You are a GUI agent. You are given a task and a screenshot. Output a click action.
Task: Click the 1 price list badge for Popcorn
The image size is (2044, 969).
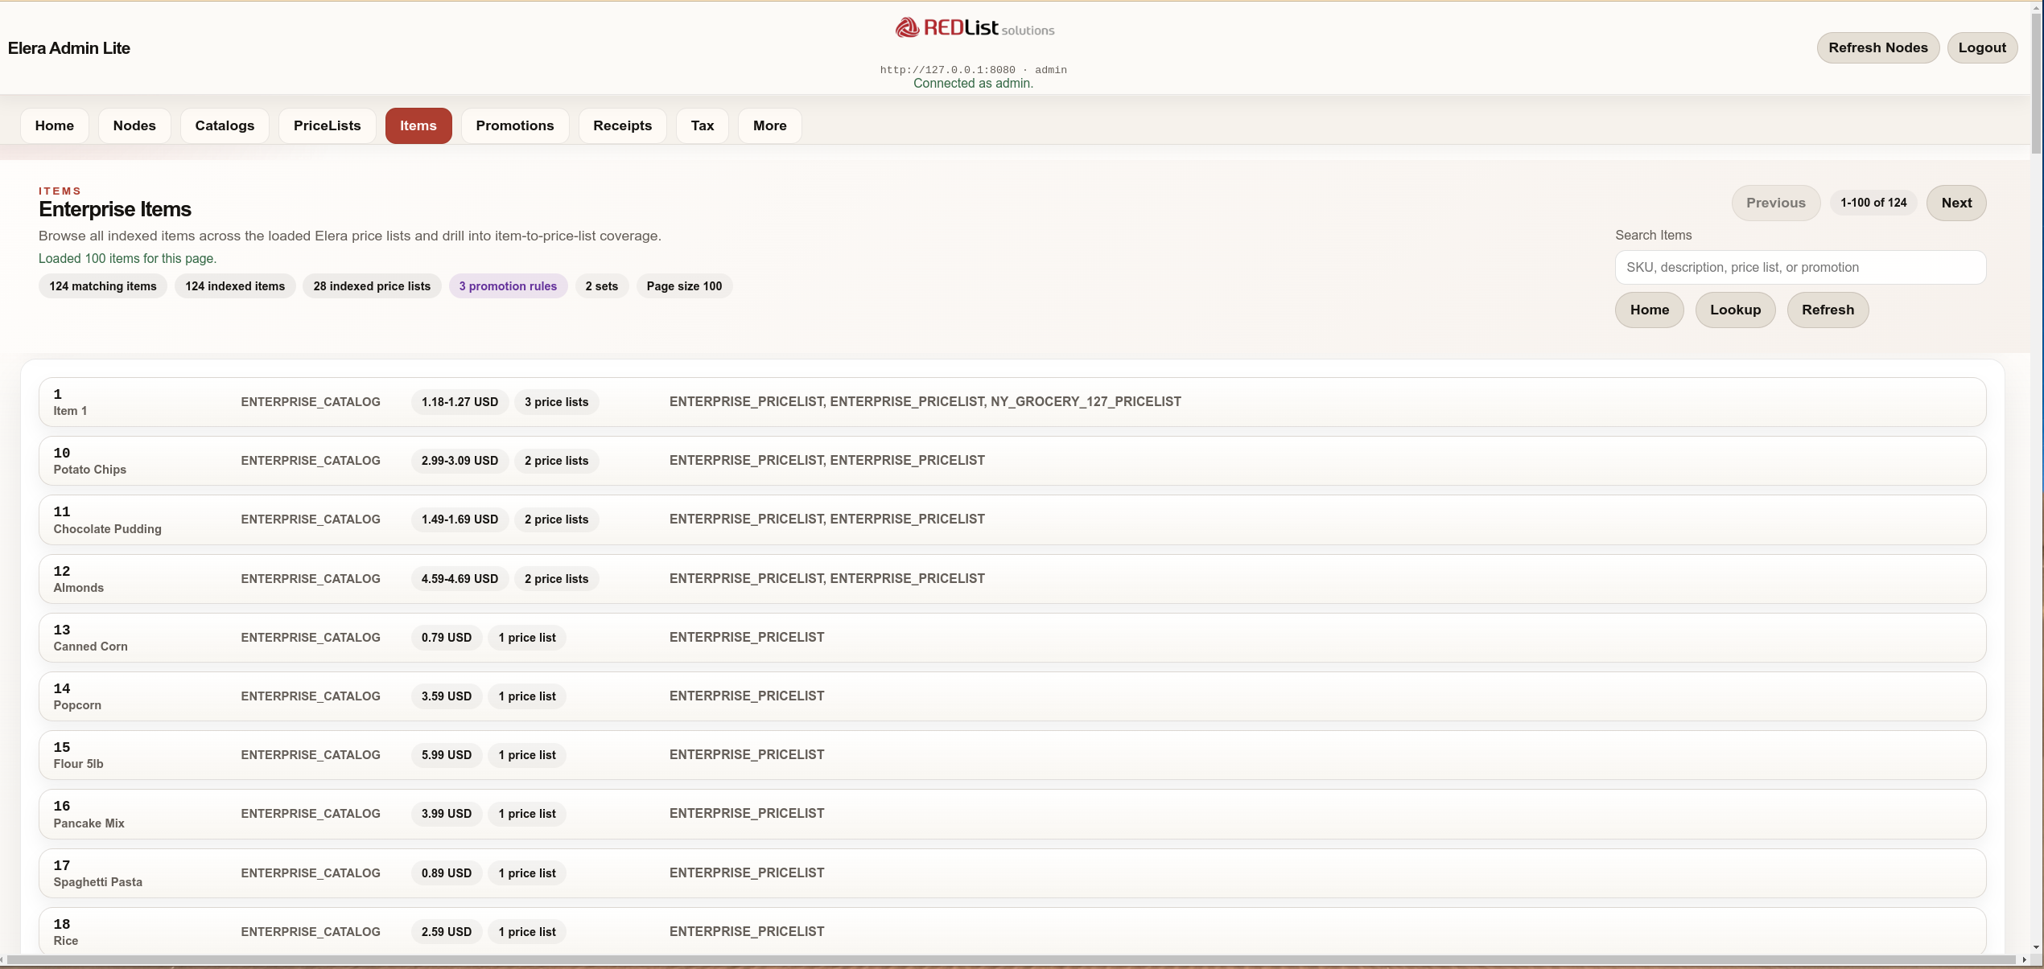coord(527,696)
